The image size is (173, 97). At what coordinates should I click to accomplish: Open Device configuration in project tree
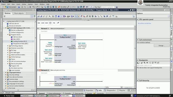point(17,30)
